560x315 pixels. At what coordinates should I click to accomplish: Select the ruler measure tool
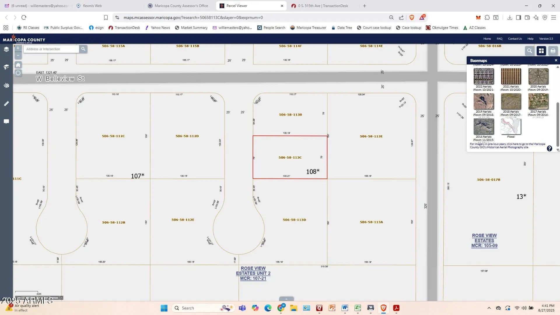point(6,104)
